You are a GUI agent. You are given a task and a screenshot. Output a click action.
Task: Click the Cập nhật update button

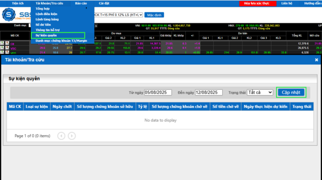[291, 93]
